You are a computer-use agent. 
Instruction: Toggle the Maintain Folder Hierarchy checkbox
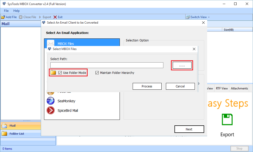[x=97, y=73]
